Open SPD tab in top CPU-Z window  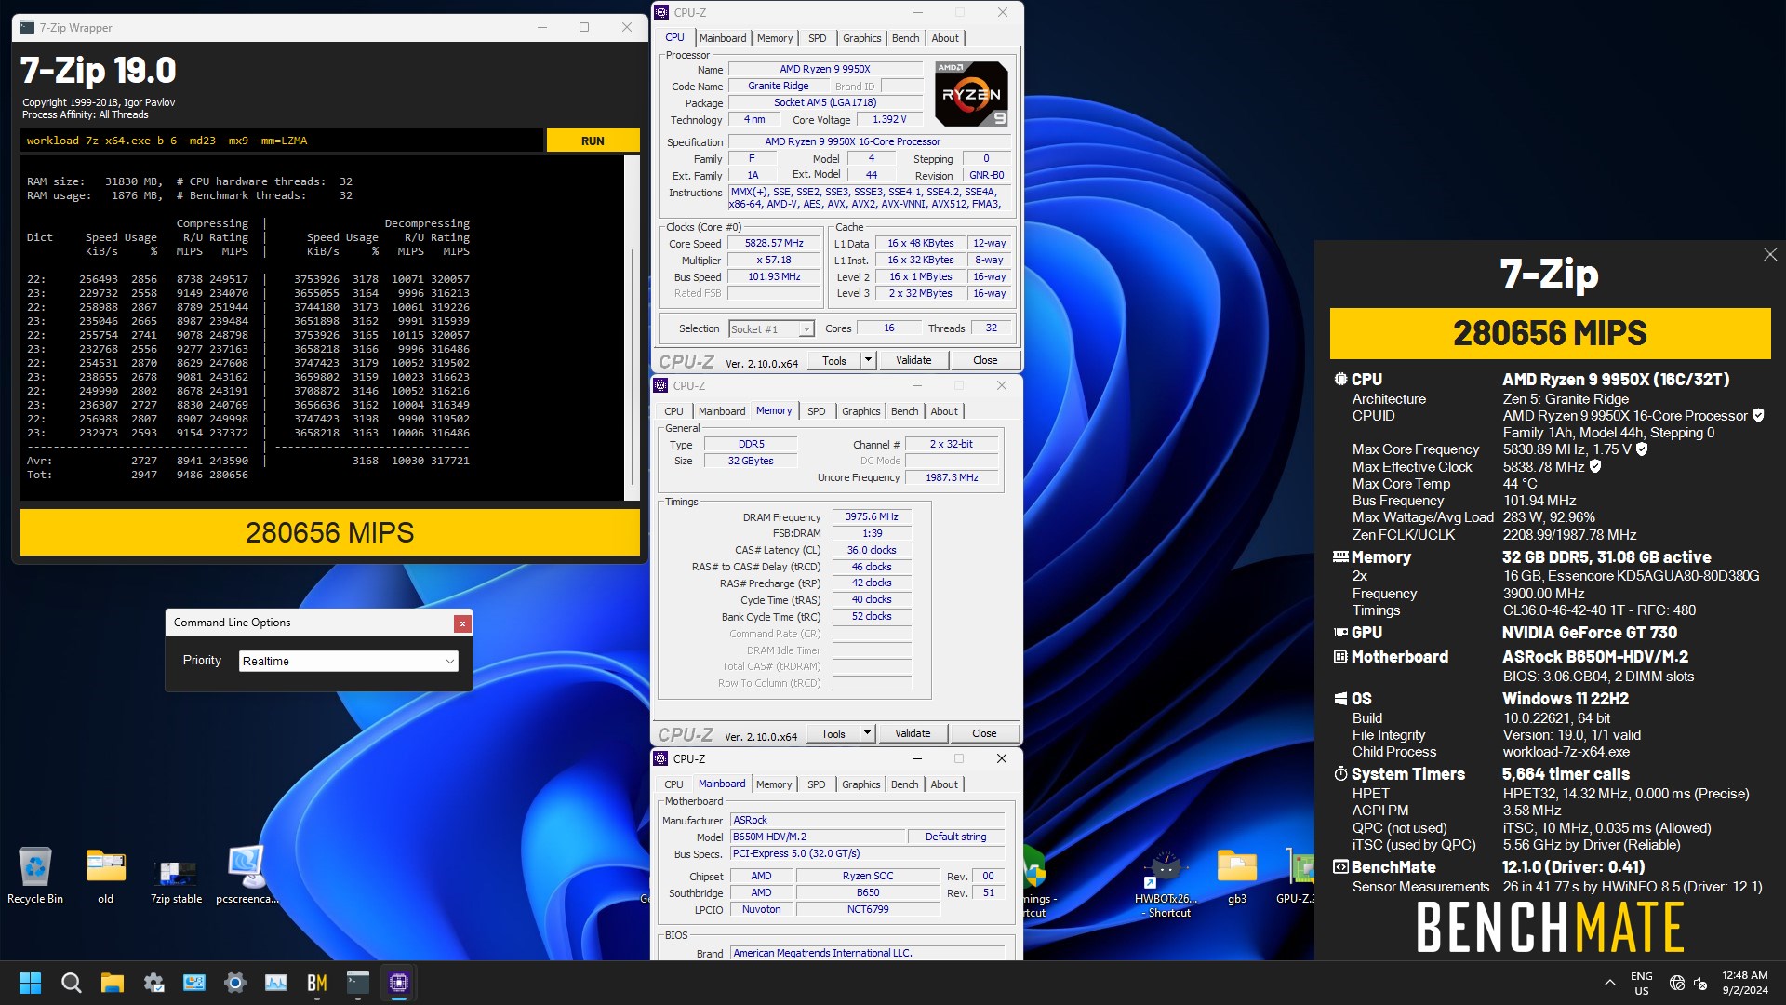(x=817, y=38)
